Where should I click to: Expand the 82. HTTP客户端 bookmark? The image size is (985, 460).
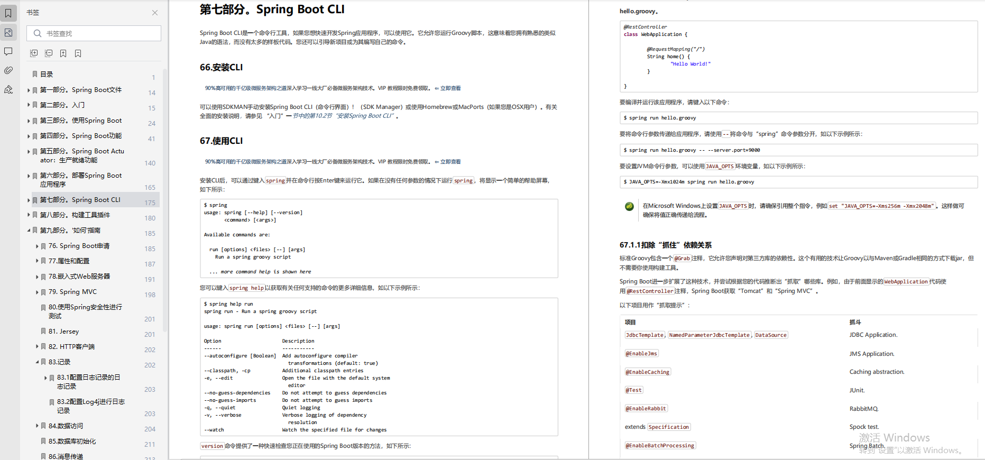coord(37,347)
